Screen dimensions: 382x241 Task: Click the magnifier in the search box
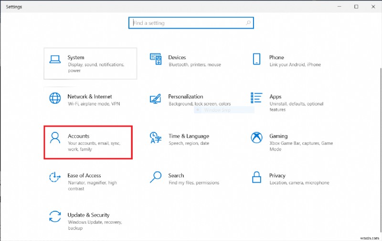[x=248, y=23]
